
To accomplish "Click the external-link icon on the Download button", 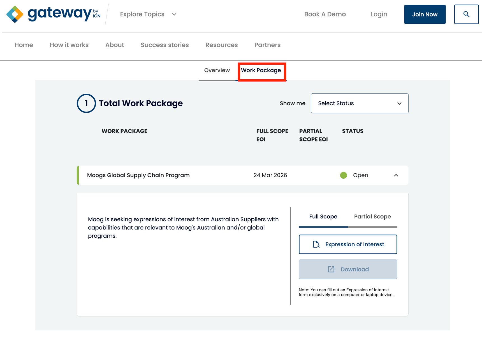I will (x=331, y=269).
